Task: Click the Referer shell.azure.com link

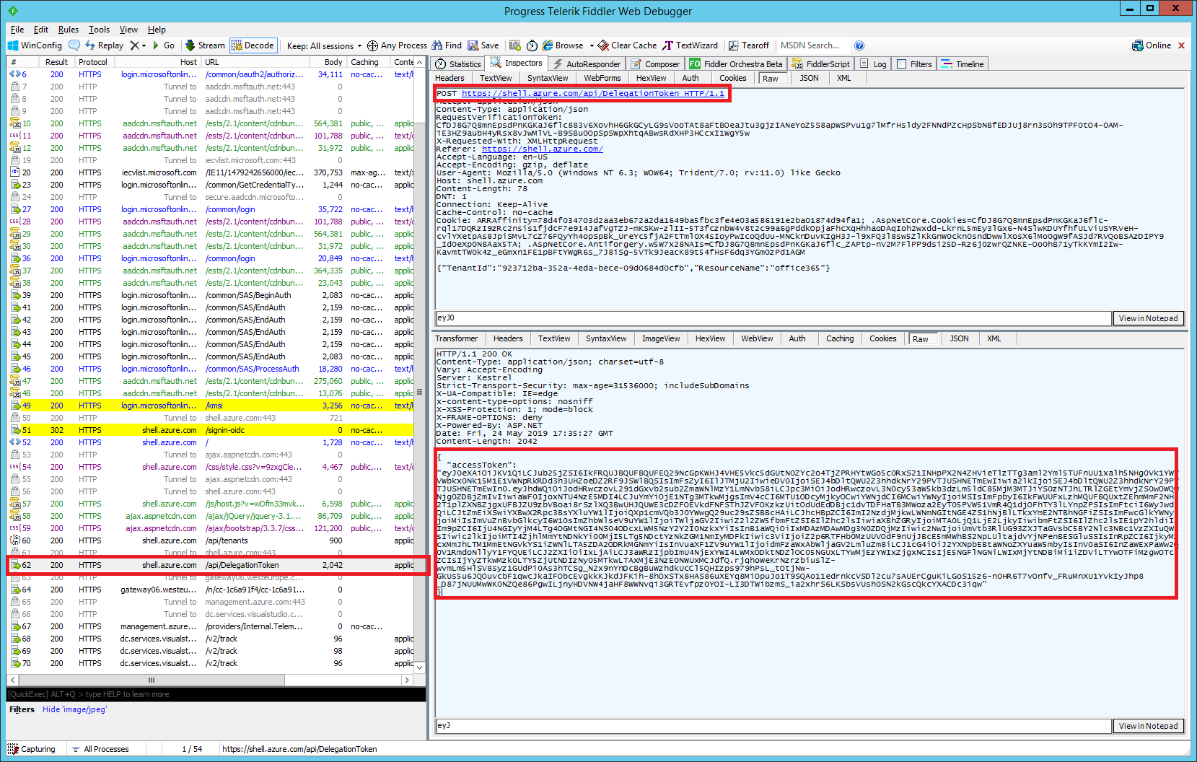Action: pos(542,149)
